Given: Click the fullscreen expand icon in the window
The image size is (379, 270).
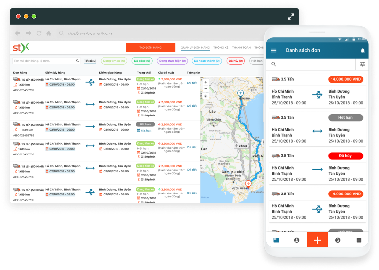Looking at the screenshot, I should pos(291,16).
